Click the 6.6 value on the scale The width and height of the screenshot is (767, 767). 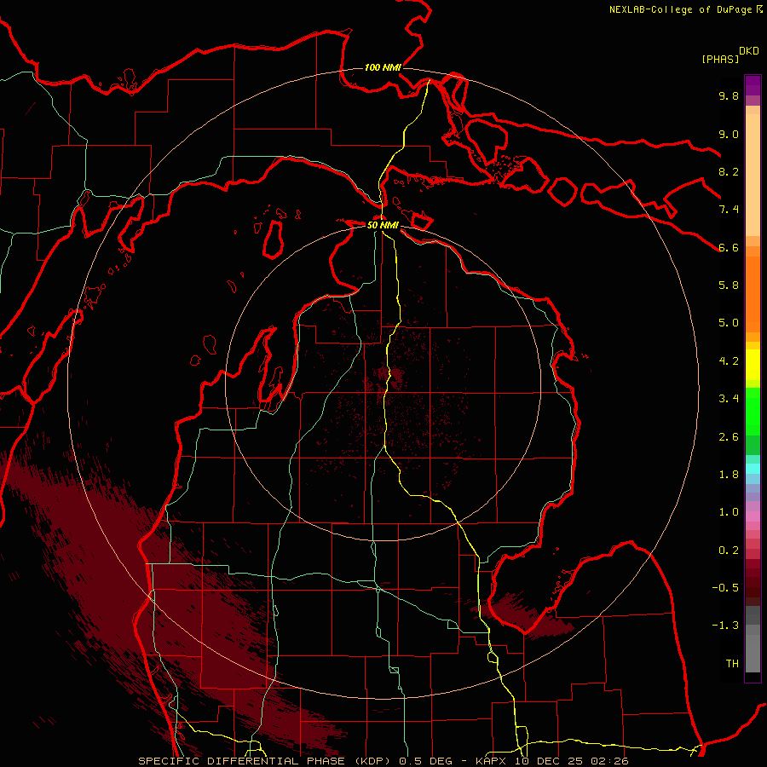tap(729, 247)
